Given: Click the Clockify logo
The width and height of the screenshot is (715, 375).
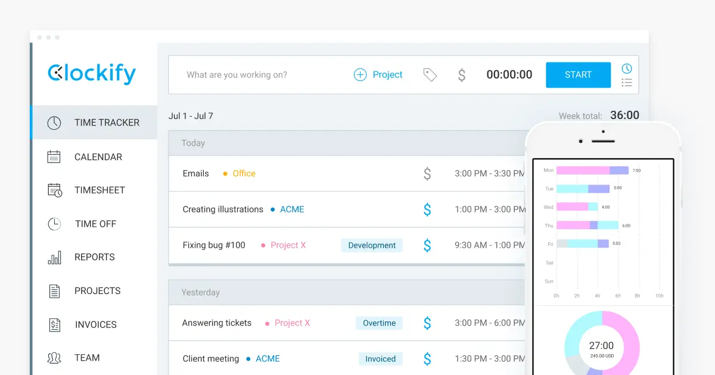Looking at the screenshot, I should 92,73.
